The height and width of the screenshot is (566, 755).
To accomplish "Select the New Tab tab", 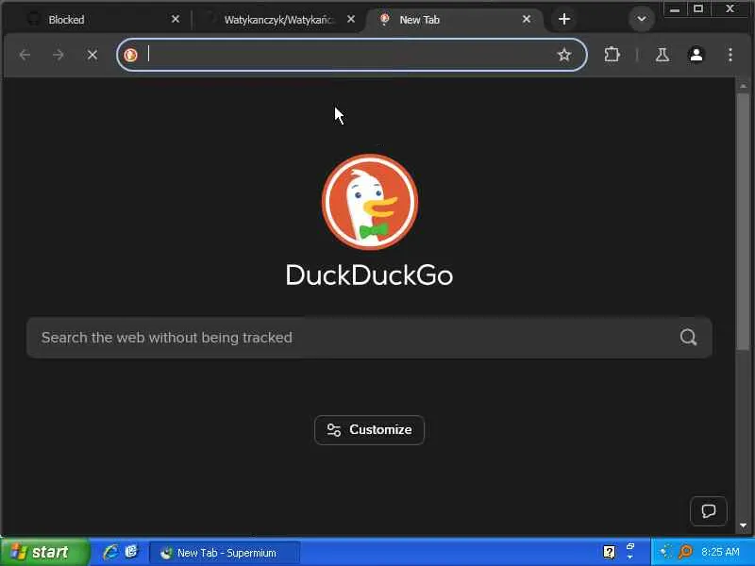I will [x=455, y=20].
